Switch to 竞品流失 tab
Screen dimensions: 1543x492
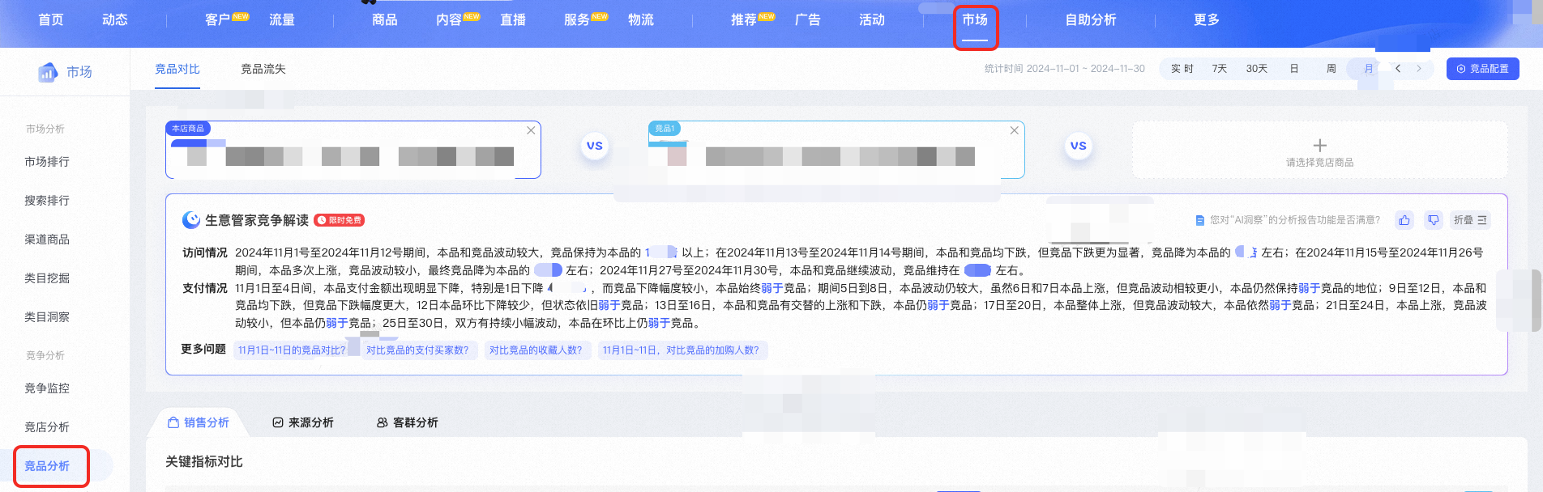pyautogui.click(x=263, y=69)
